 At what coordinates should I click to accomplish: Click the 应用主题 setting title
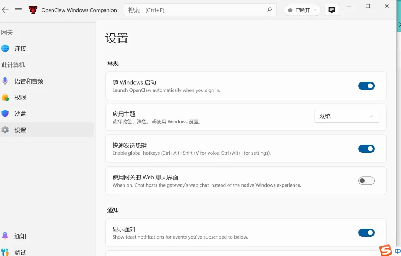124,114
